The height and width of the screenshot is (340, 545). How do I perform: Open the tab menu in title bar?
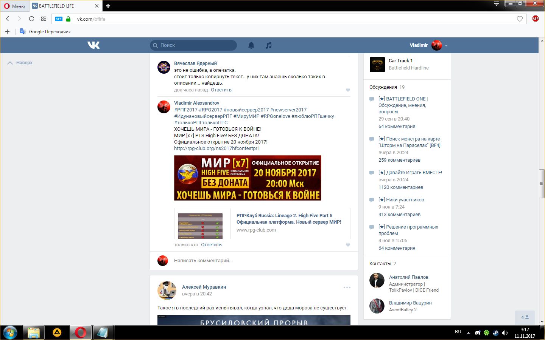coord(497,4)
